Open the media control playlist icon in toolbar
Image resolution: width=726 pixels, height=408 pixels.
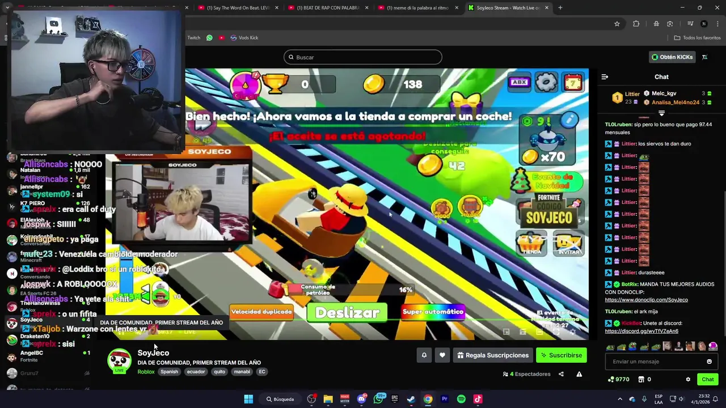pos(690,24)
